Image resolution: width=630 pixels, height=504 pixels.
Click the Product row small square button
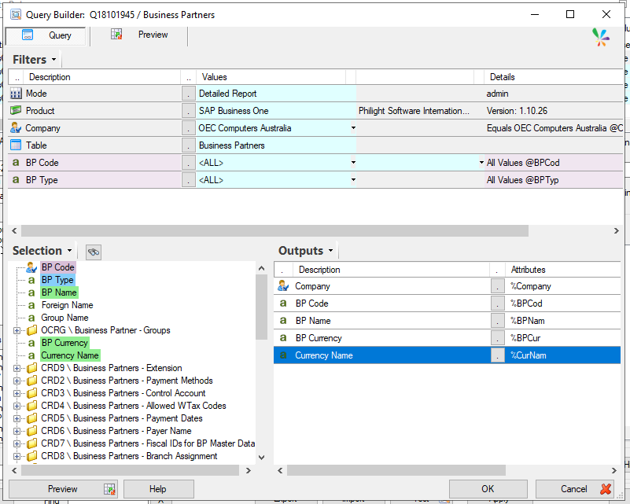[x=189, y=111]
